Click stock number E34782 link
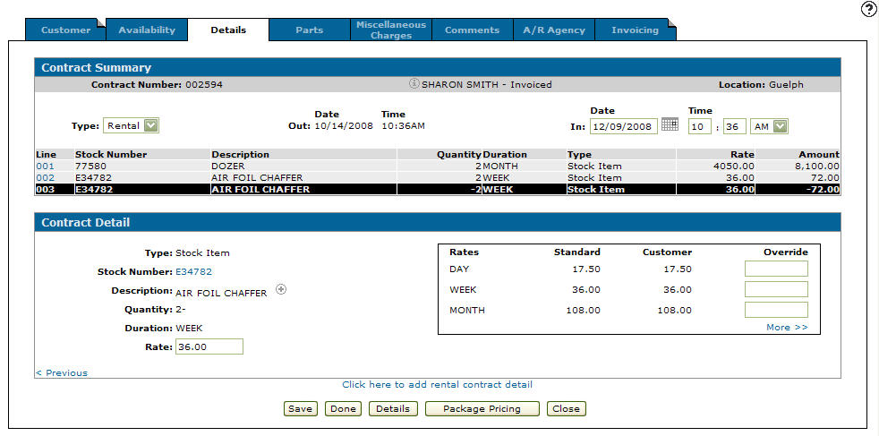Screen dimensions: 879x436 tap(193, 271)
